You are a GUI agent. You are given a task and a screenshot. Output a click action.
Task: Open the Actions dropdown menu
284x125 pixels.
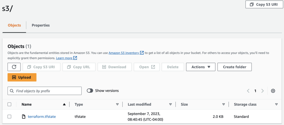201,67
